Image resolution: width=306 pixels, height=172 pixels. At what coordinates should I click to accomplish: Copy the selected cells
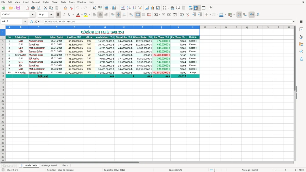tap(51, 8)
